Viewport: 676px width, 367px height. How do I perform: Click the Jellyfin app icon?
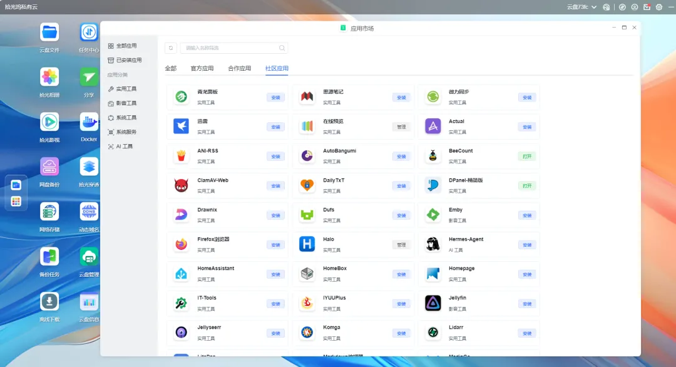pos(433,303)
